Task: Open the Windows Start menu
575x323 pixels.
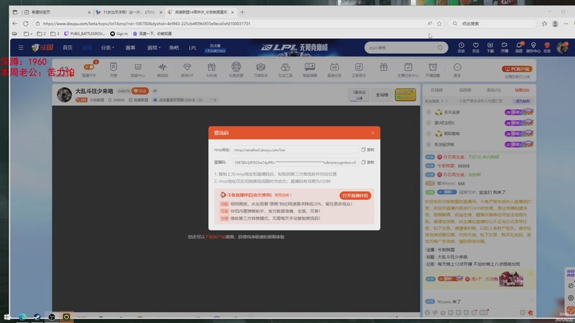Action: pos(7,317)
